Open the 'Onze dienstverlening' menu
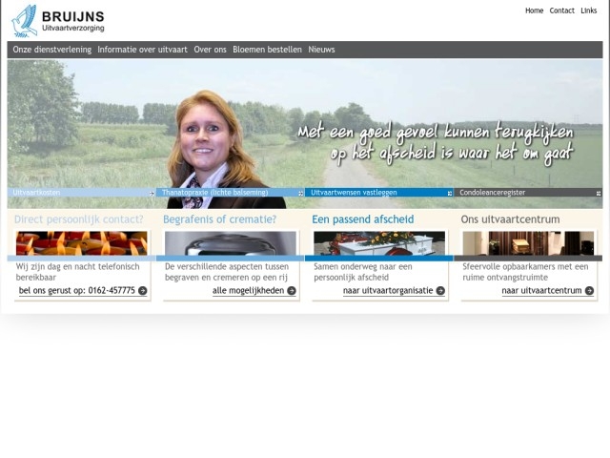This screenshot has width=610, height=458. [52, 50]
